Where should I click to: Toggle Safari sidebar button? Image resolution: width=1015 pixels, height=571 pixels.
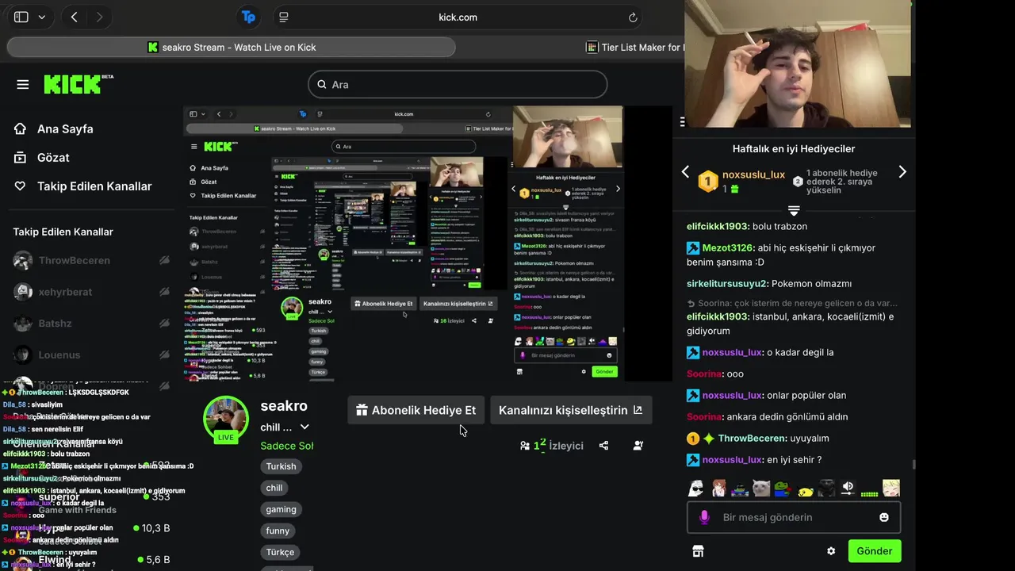21,17
